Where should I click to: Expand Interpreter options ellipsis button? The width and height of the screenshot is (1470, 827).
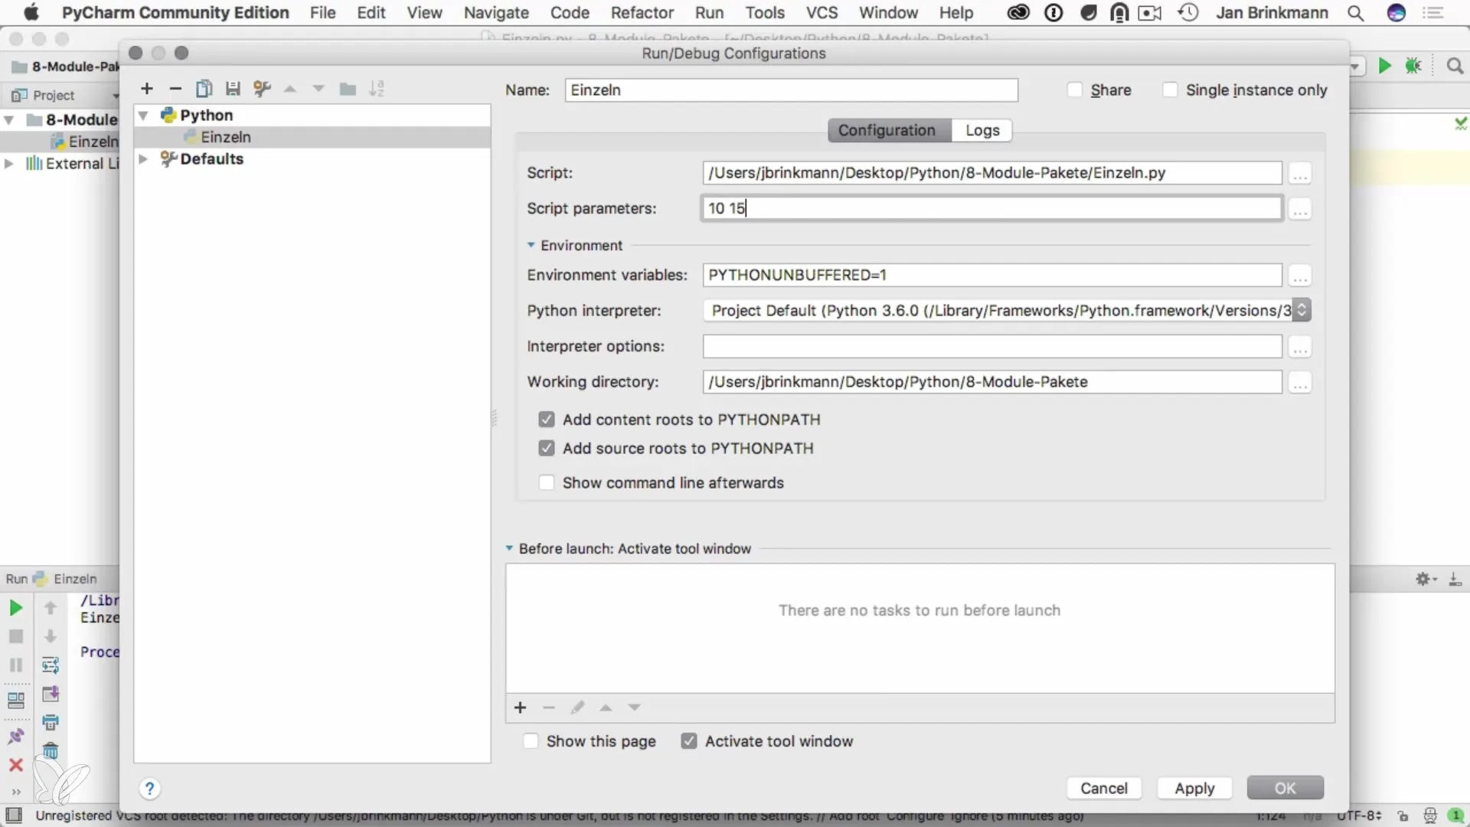1300,347
